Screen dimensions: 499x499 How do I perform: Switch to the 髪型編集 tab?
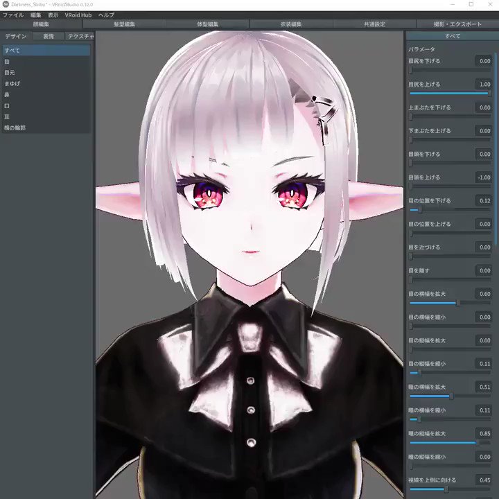[x=125, y=24]
